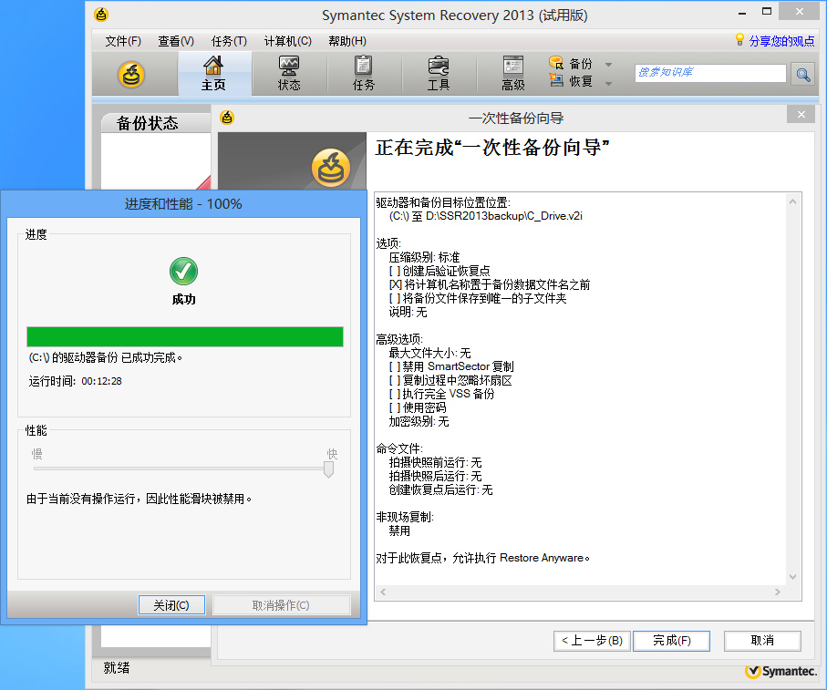Viewport: 827px width, 690px height.
Task: Click the 备份状态 panel header
Action: tap(156, 123)
